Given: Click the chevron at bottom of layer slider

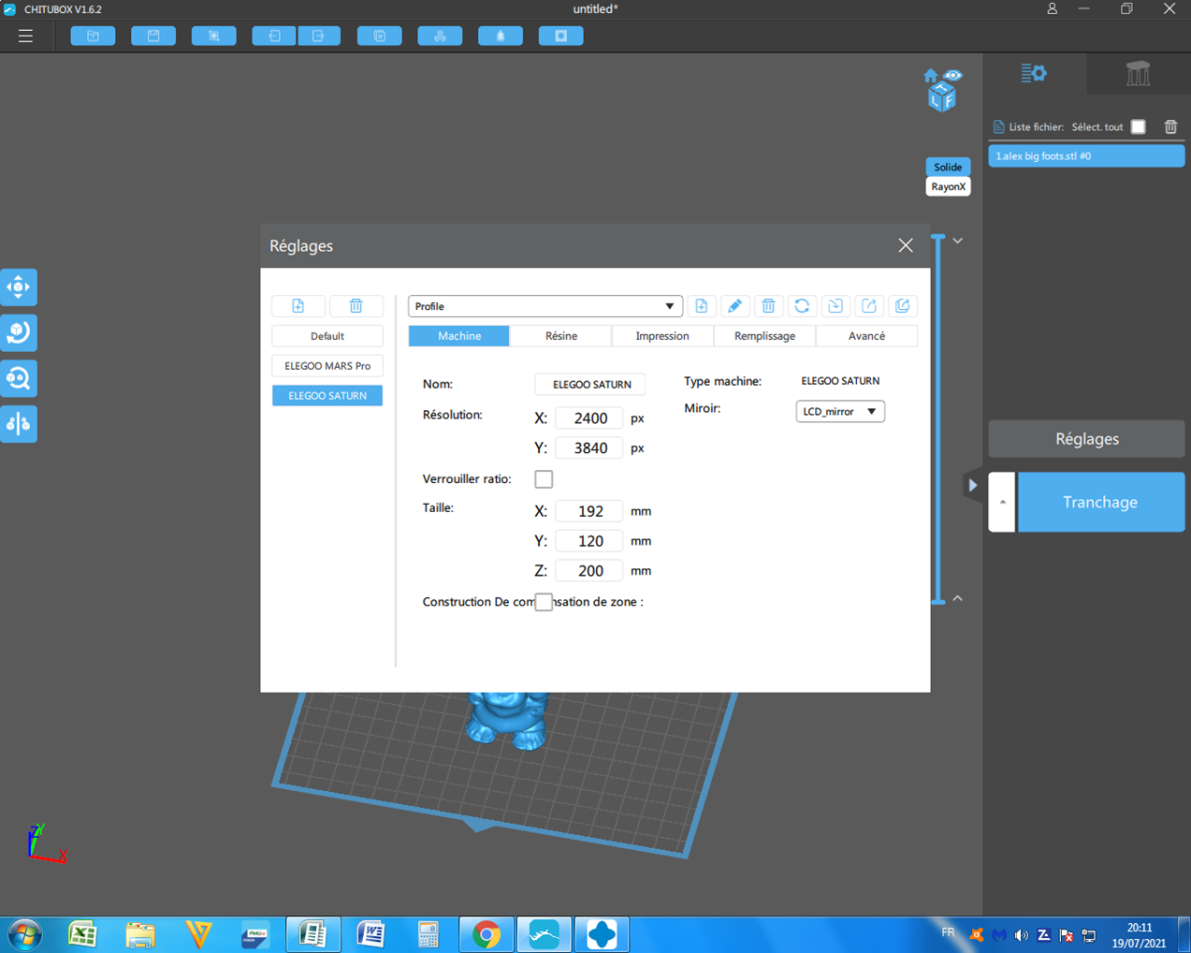Looking at the screenshot, I should 958,598.
